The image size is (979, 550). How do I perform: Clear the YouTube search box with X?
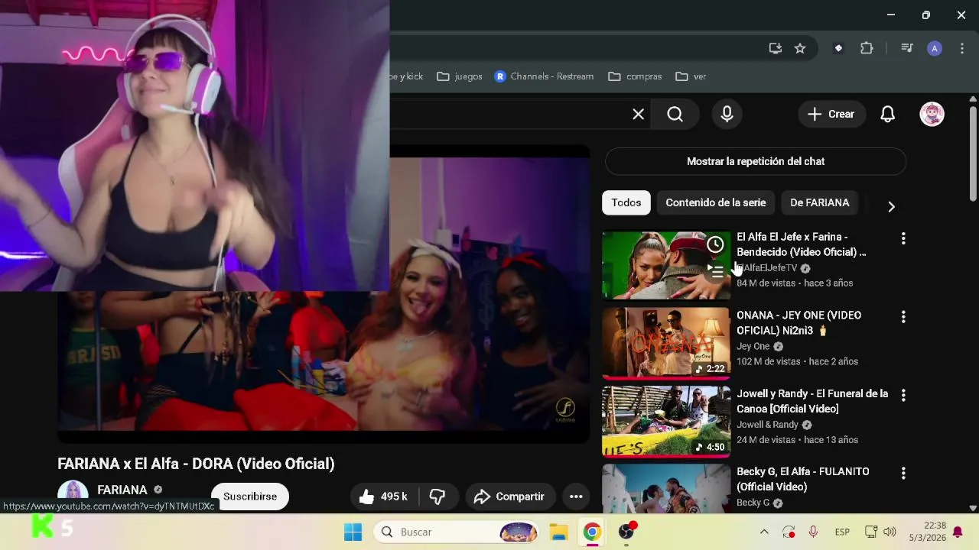pos(638,114)
